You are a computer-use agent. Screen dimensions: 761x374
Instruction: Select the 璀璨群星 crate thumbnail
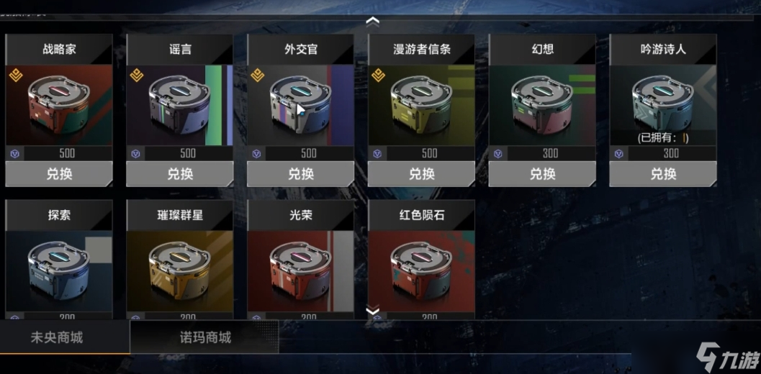pyautogui.click(x=180, y=271)
